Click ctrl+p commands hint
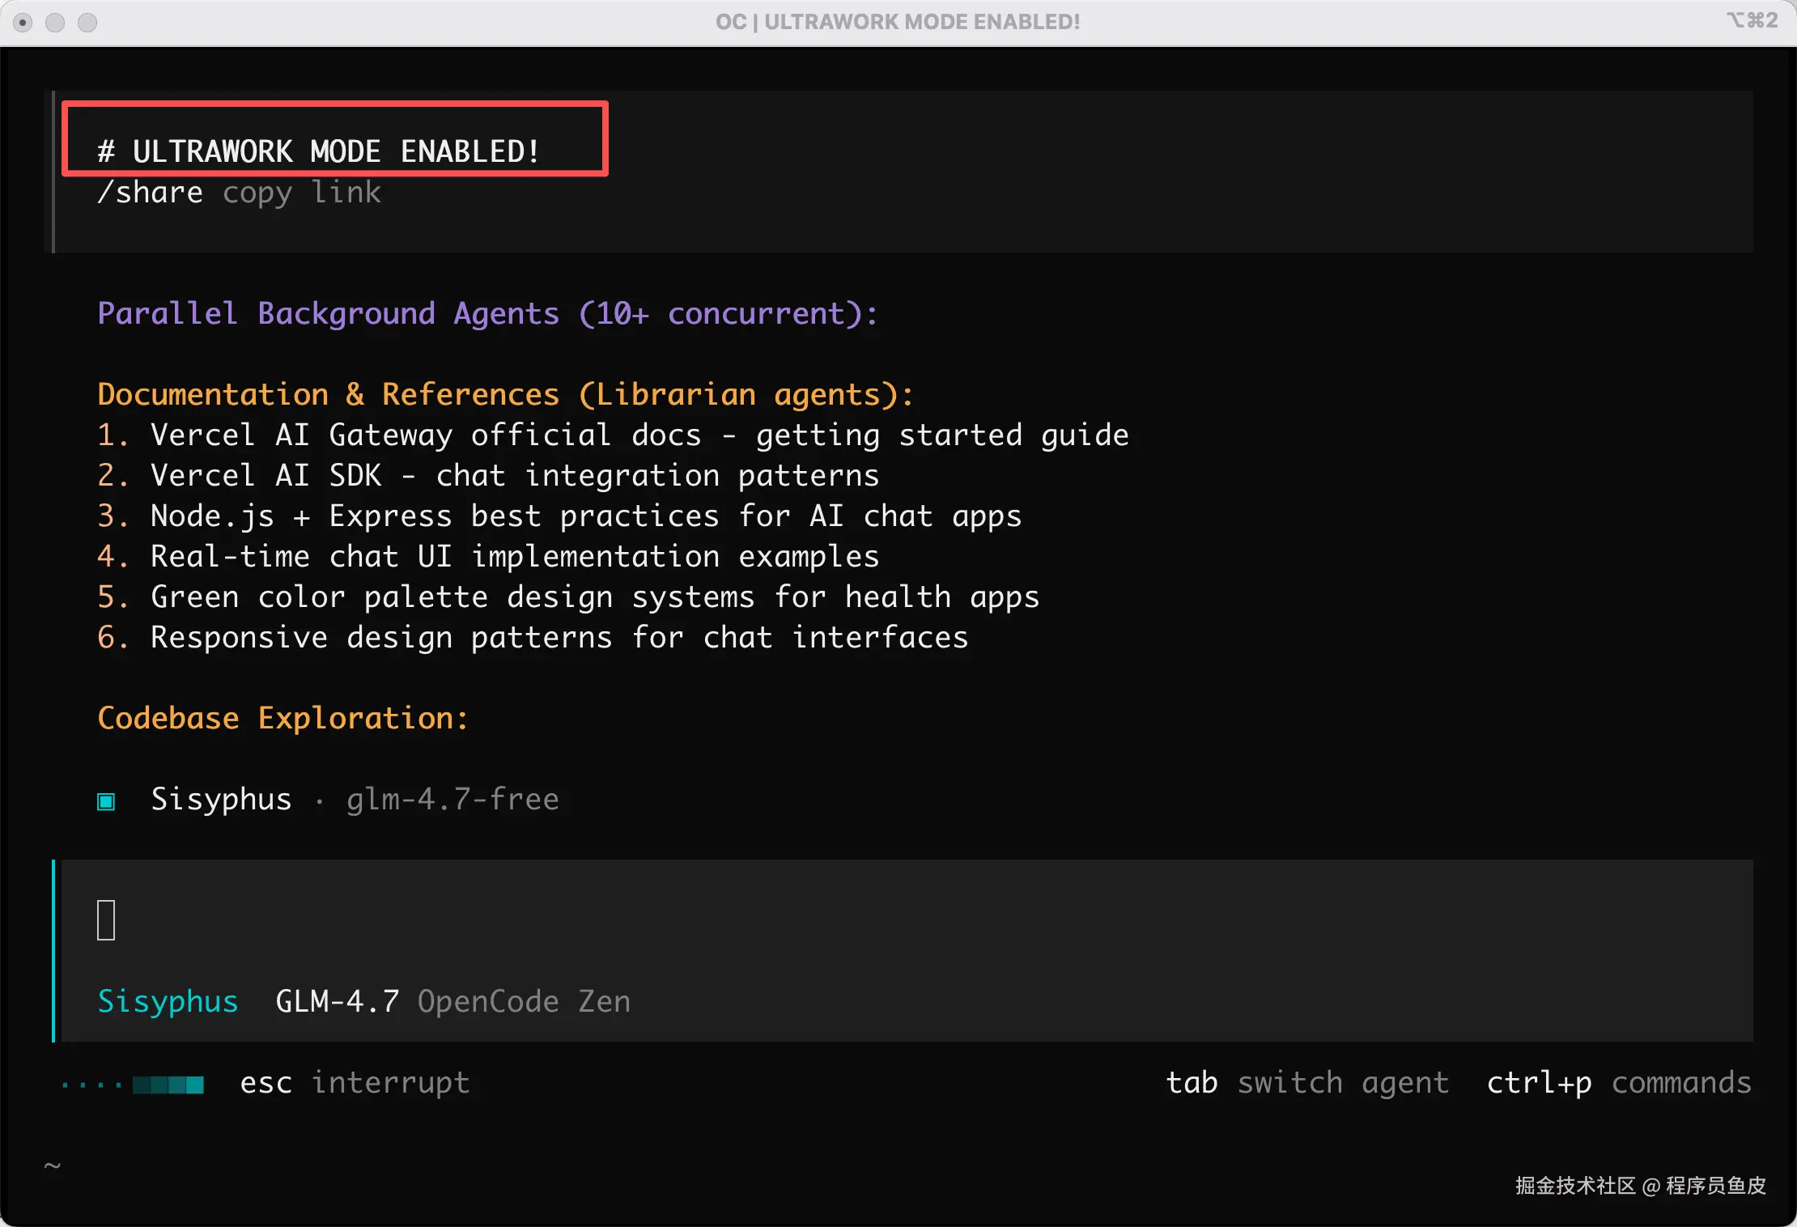The image size is (1797, 1227). 1619,1083
